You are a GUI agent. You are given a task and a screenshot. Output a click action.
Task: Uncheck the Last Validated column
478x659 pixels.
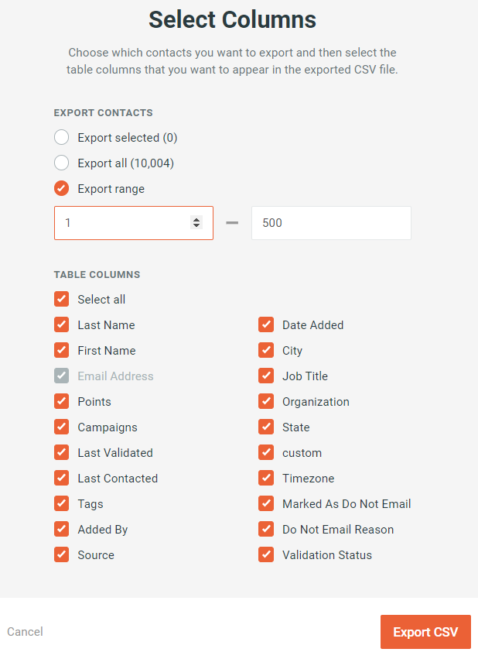[61, 452]
